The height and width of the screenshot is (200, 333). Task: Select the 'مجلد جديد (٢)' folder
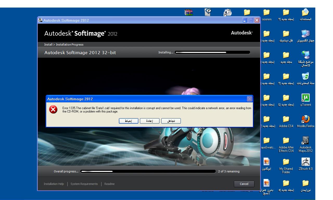pos(286,15)
